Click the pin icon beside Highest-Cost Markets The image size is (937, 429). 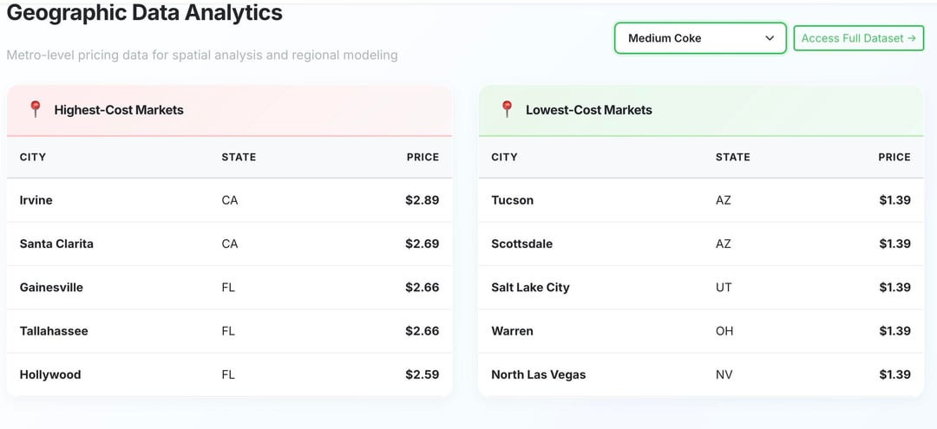tap(36, 109)
